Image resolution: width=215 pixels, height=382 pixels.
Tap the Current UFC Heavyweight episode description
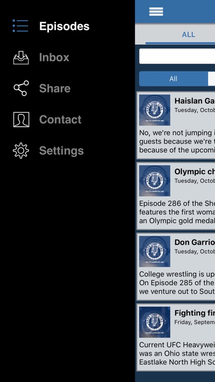[x=177, y=353]
